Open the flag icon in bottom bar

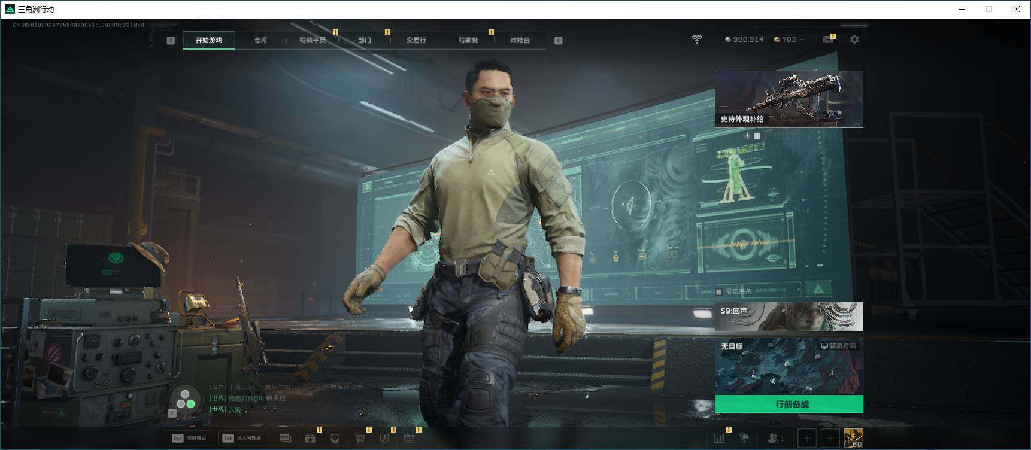[x=745, y=439]
